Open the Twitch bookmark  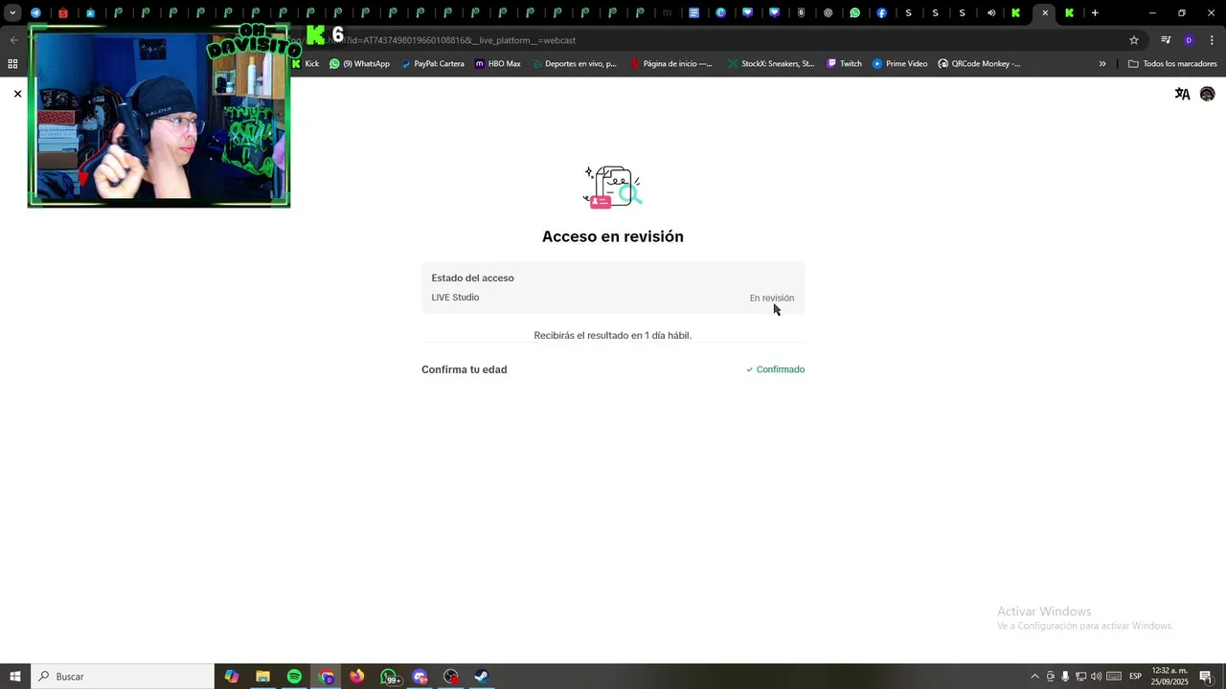pyautogui.click(x=844, y=64)
